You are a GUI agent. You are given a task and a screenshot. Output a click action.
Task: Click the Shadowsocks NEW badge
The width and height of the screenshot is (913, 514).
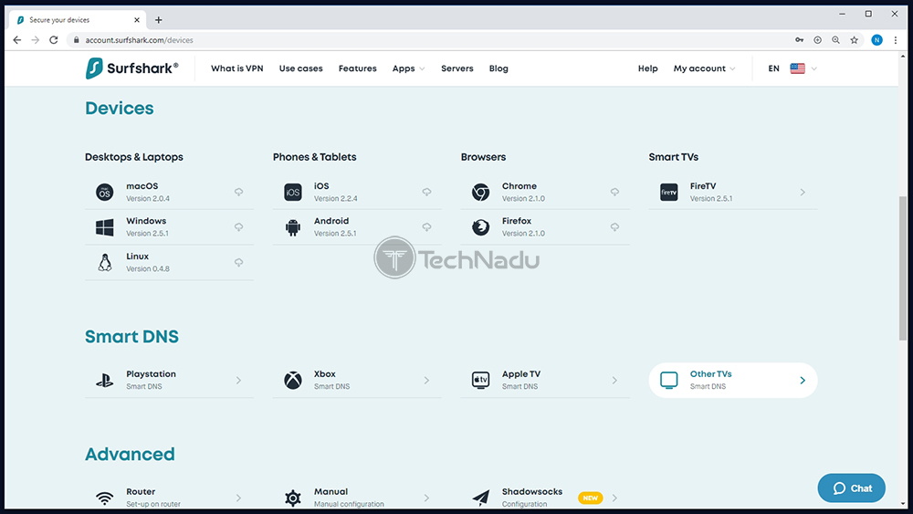coord(591,498)
